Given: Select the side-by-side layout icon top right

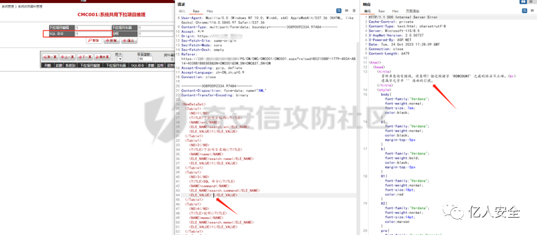Looking at the screenshot, I should click(x=523, y=2).
